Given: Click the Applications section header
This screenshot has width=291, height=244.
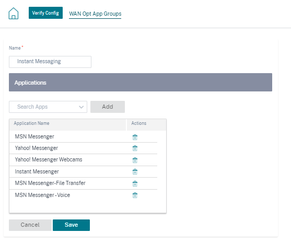Looking at the screenshot, I should (141, 82).
